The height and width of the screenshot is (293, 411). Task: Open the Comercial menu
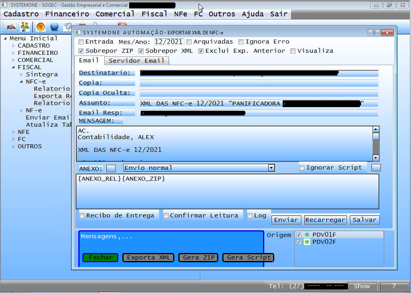pyautogui.click(x=115, y=14)
